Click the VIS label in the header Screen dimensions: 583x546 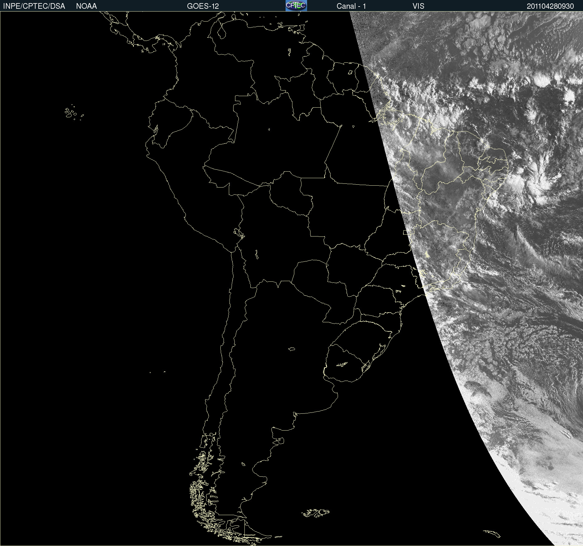(418, 6)
